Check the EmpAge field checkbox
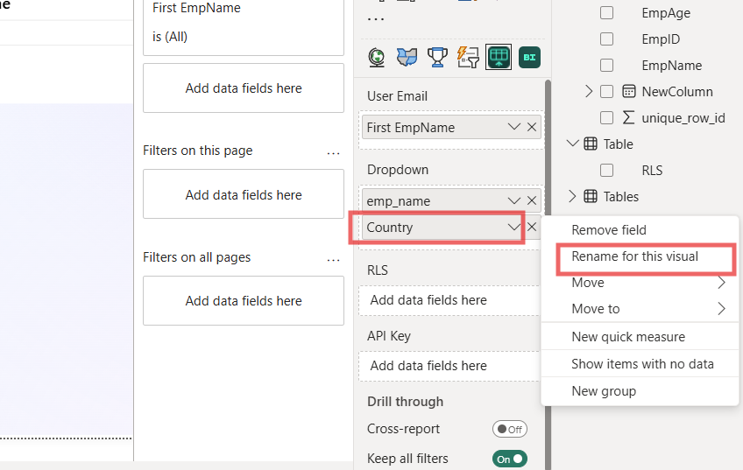The height and width of the screenshot is (470, 743). [606, 13]
